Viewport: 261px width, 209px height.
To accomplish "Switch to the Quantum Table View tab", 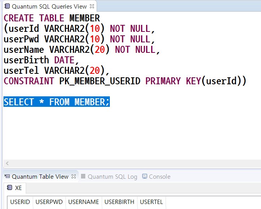I will pyautogui.click(x=40, y=176).
